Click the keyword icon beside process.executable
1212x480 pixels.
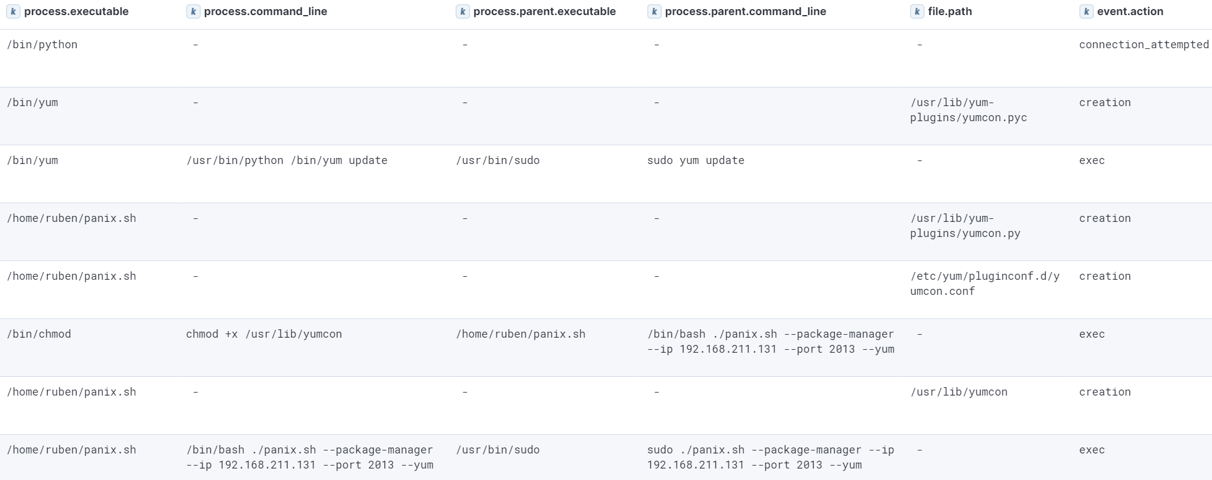click(x=13, y=11)
